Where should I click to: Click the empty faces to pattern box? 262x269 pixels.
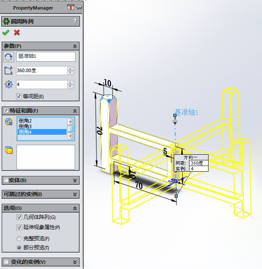(x=46, y=157)
